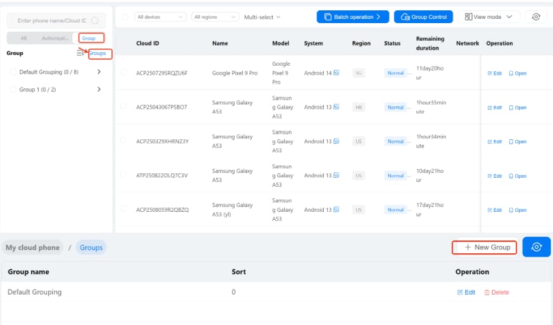Screen dimensions: 553x325
Task: Open the All regions dropdown
Action: tap(215, 17)
